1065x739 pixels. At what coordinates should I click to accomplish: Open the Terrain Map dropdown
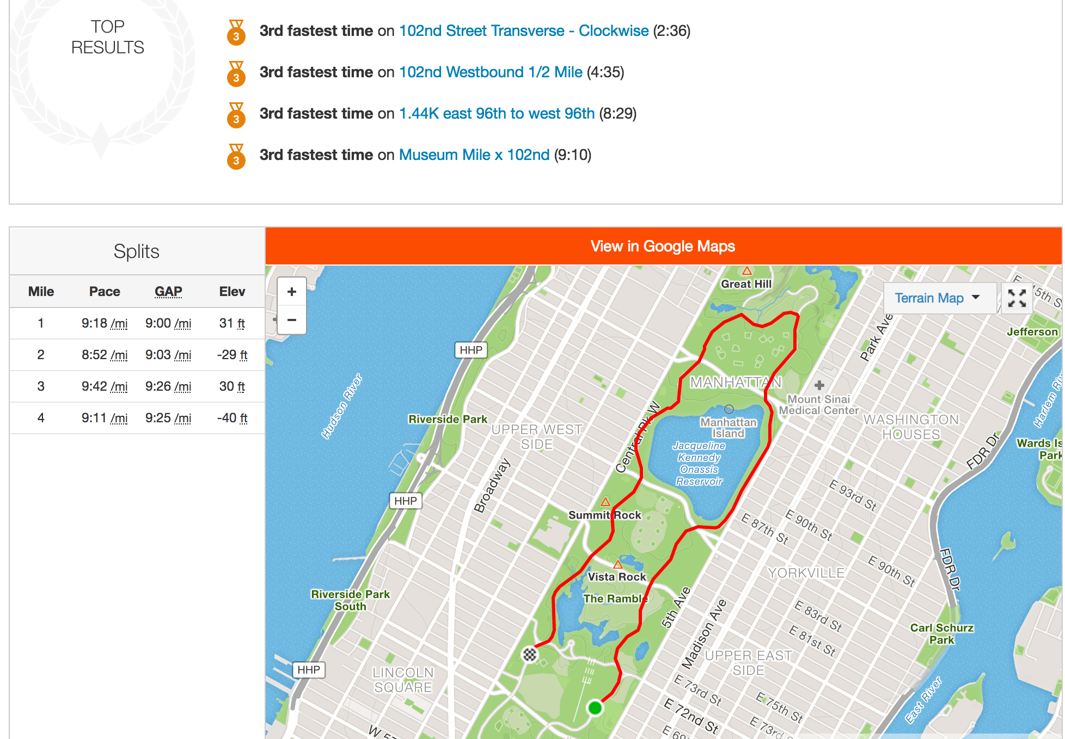point(938,298)
